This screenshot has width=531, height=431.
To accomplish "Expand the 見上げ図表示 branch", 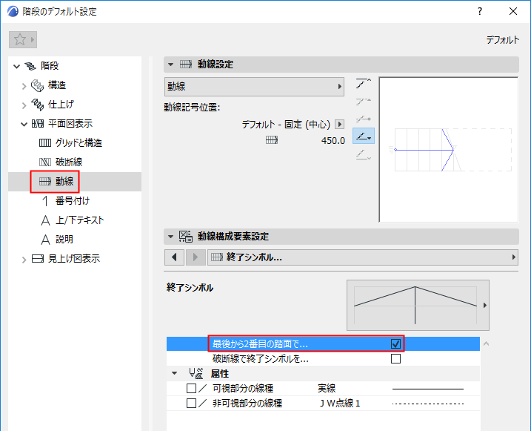I will 24,260.
